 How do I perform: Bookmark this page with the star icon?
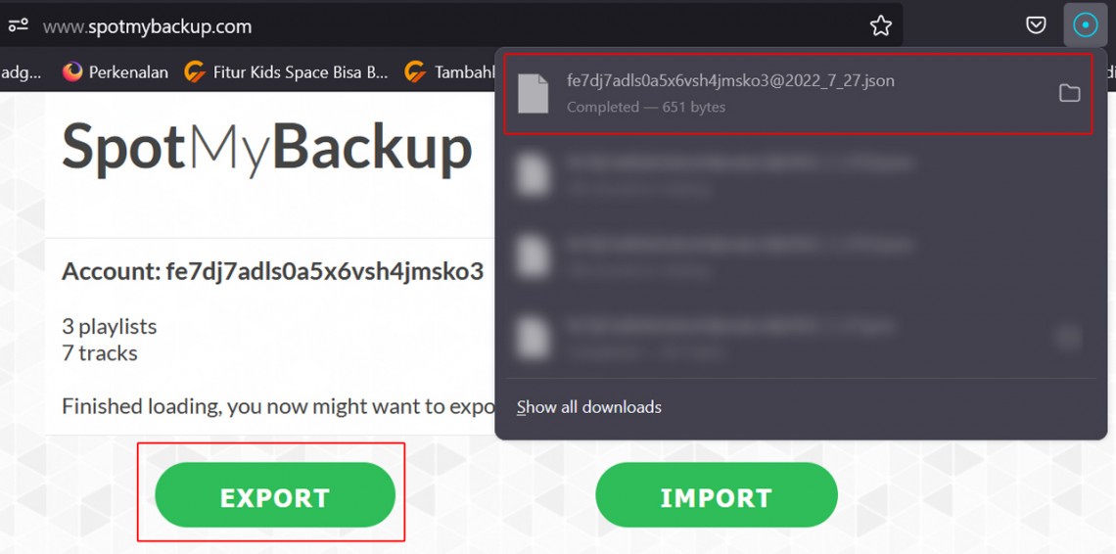coord(880,26)
